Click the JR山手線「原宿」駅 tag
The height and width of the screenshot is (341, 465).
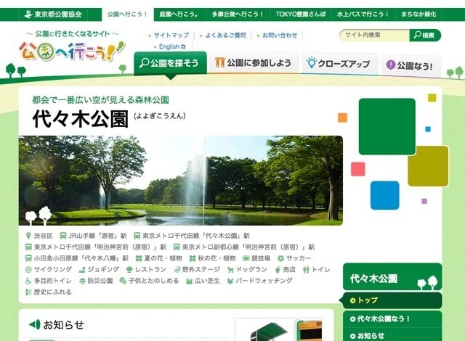[x=93, y=236]
